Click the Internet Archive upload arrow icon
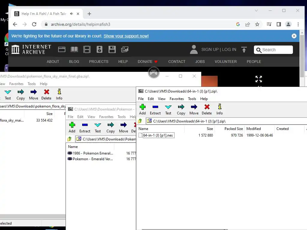This screenshot has height=230, width=307. [x=244, y=49]
